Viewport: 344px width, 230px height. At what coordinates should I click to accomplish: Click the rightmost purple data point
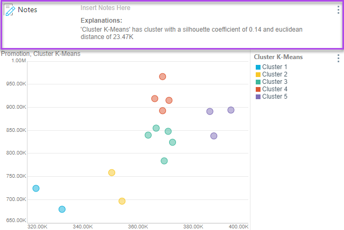pyautogui.click(x=231, y=110)
